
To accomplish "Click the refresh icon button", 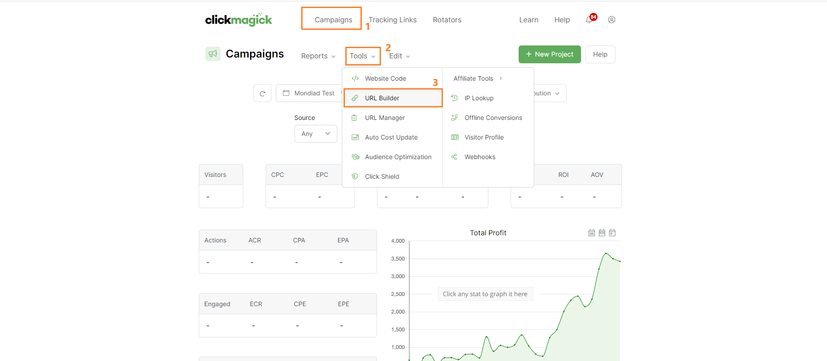I will (x=262, y=94).
